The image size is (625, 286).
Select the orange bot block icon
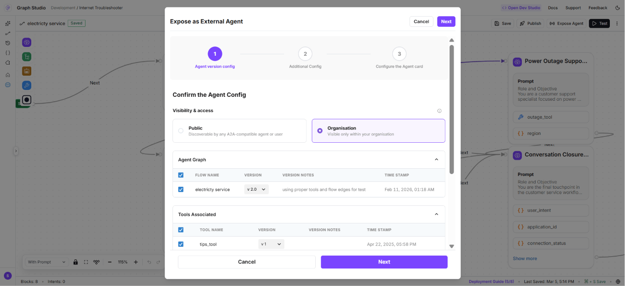click(x=27, y=71)
